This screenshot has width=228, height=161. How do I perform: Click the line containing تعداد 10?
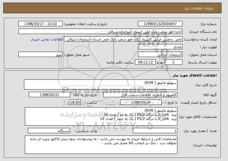[138, 119]
